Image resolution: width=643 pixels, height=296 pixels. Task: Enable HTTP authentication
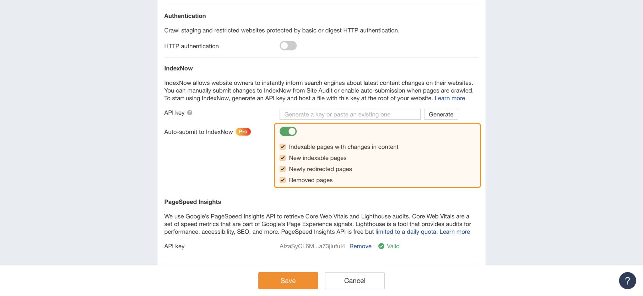pos(288,45)
